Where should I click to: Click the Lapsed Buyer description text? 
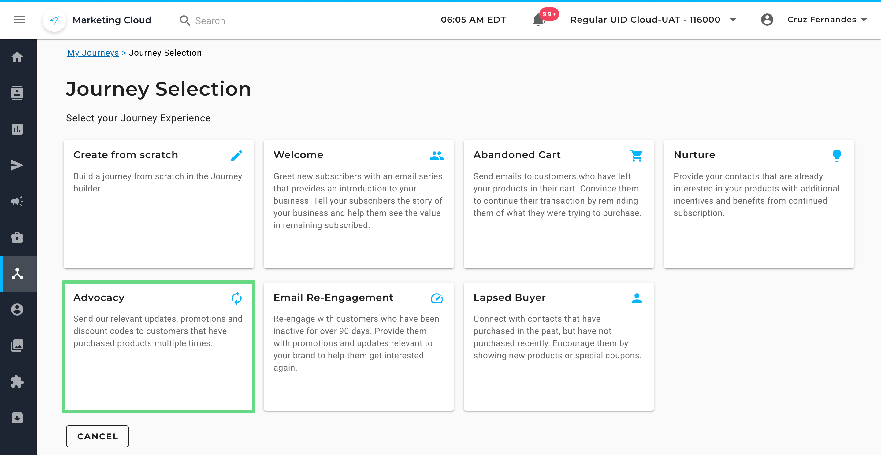click(557, 337)
